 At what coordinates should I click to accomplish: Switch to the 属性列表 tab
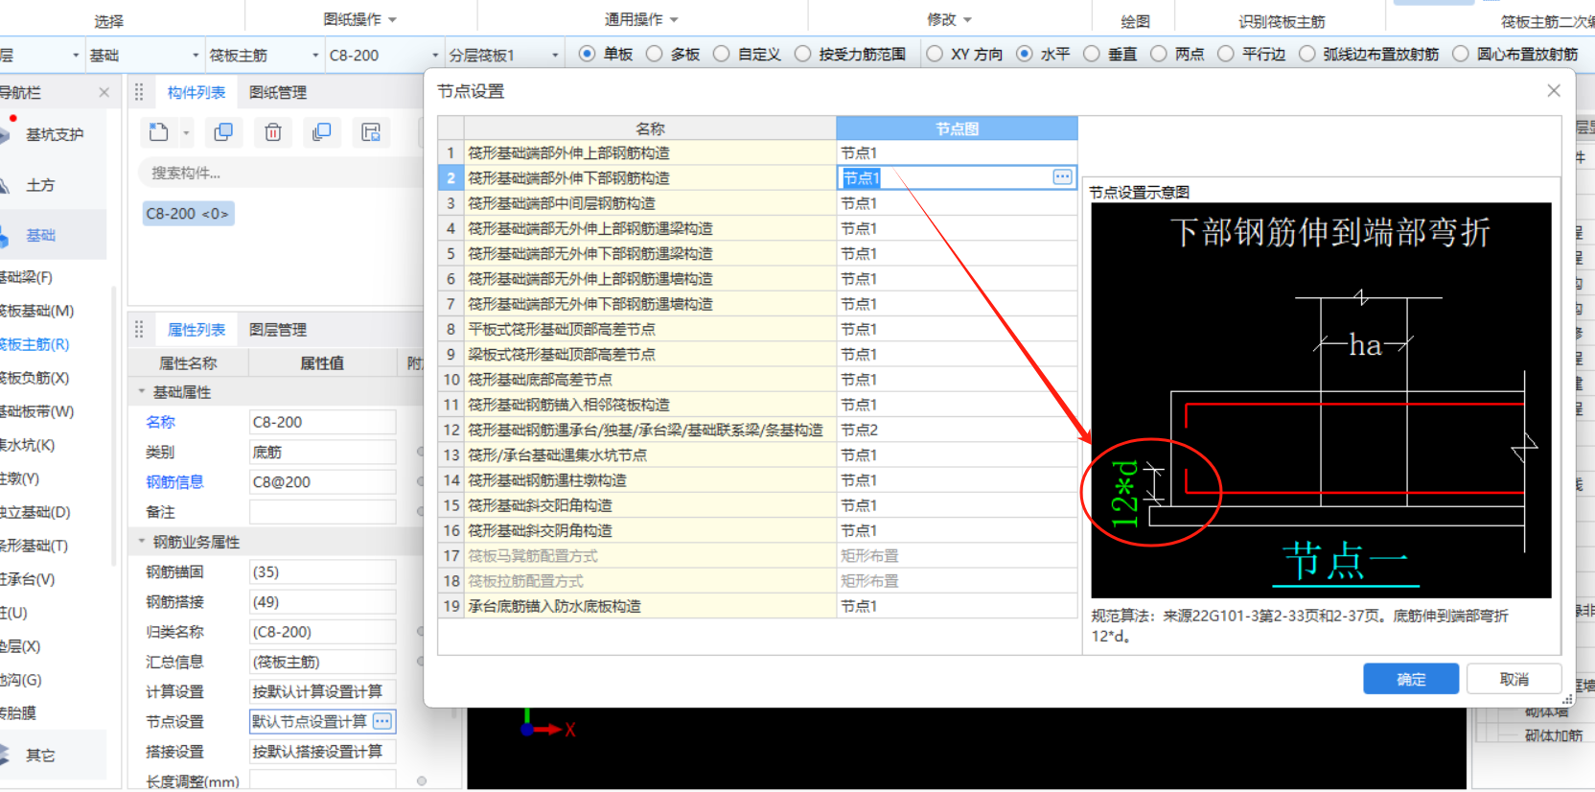click(x=196, y=329)
